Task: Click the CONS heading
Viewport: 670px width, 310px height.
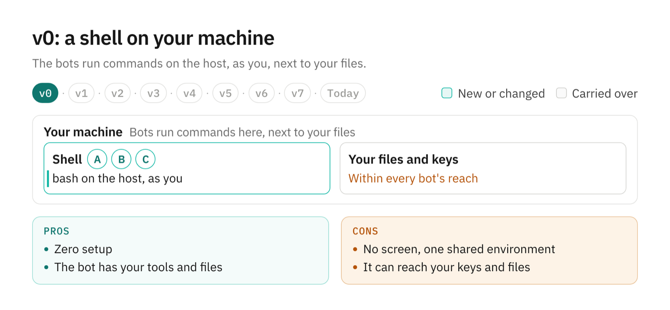Action: (x=365, y=231)
